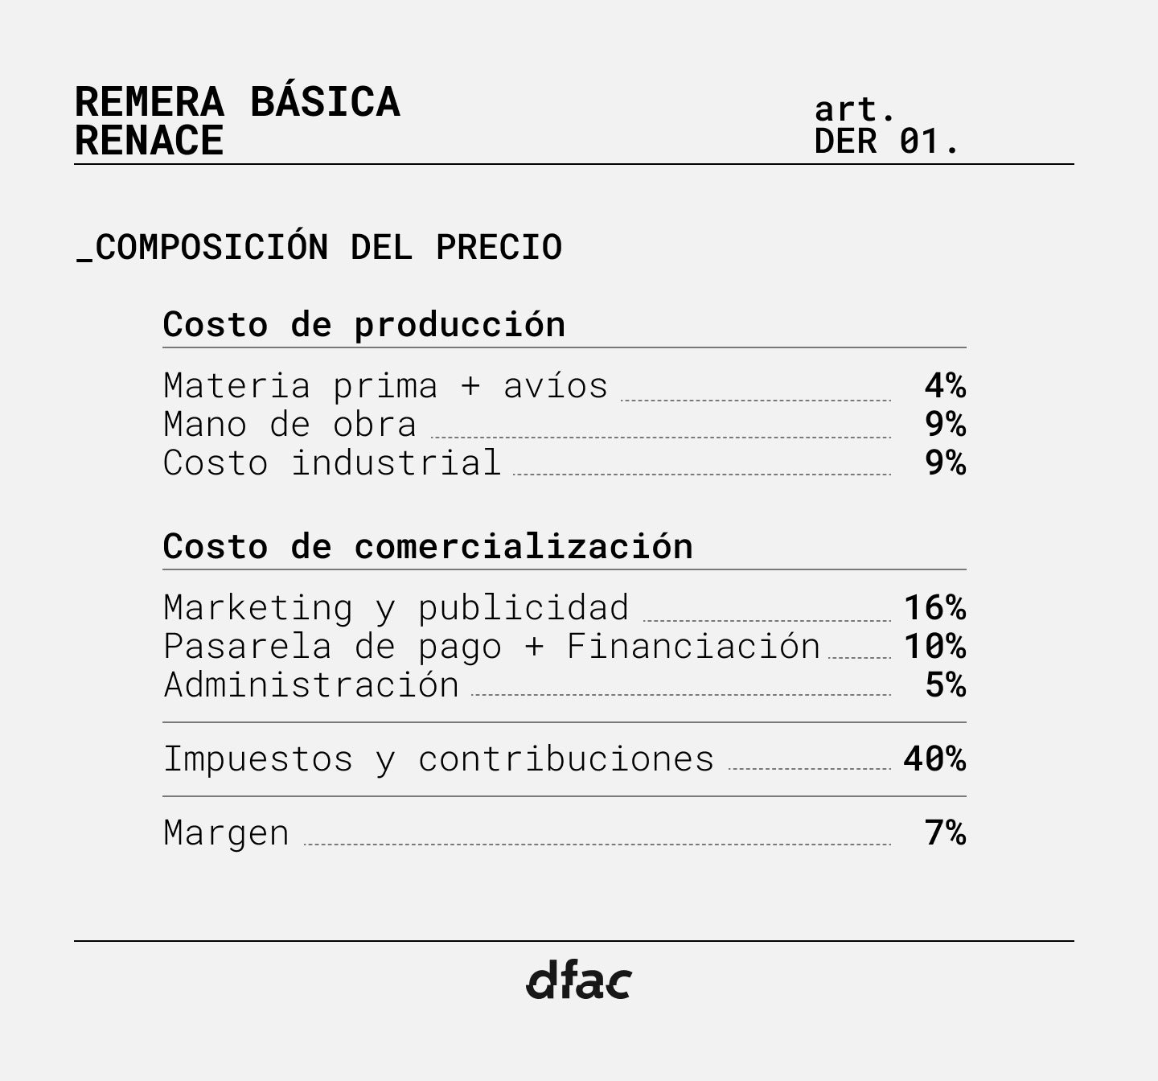
Task: Click the Administración row label
Action: coord(311,685)
